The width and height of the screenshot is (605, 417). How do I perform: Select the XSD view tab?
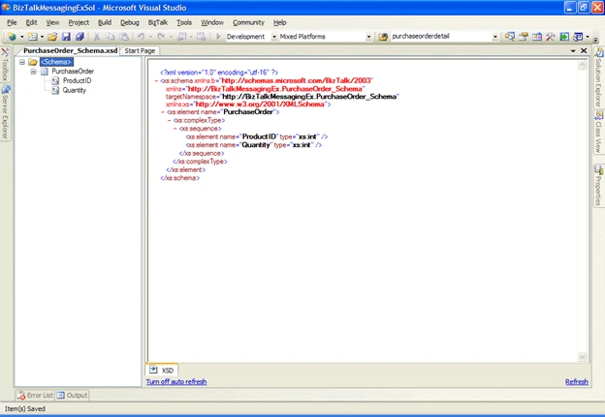point(162,370)
